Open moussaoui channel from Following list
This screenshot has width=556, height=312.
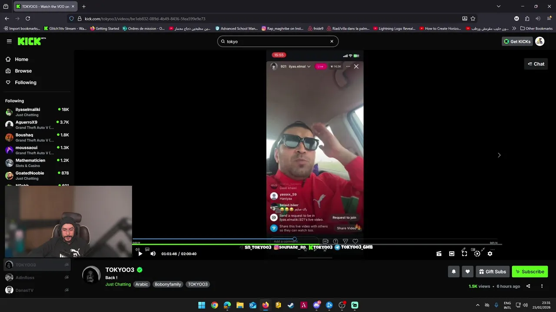(x=37, y=150)
